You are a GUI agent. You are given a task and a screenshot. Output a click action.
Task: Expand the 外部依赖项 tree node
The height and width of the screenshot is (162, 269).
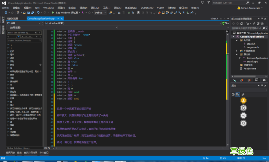coord(237,51)
